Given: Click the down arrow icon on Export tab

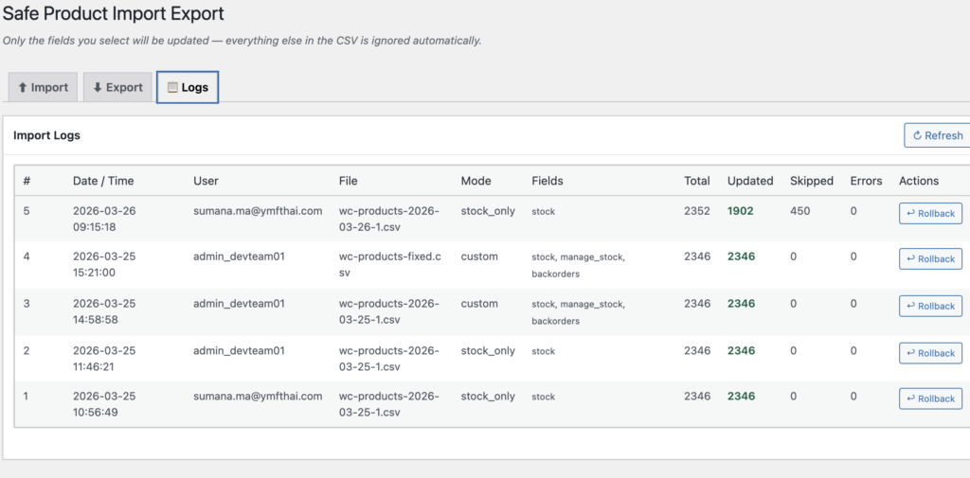Looking at the screenshot, I should click(97, 87).
